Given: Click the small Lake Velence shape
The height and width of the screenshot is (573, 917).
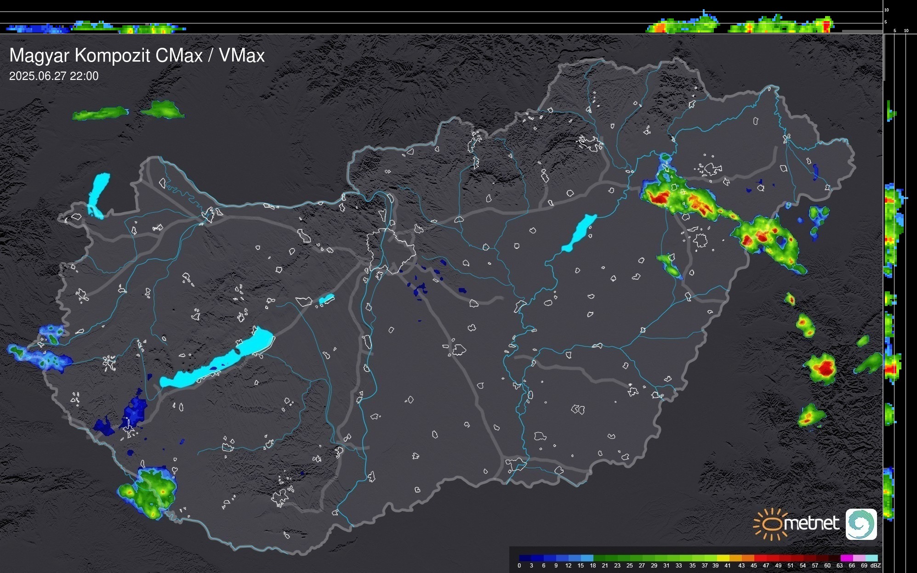Looking at the screenshot, I should pyautogui.click(x=326, y=299).
